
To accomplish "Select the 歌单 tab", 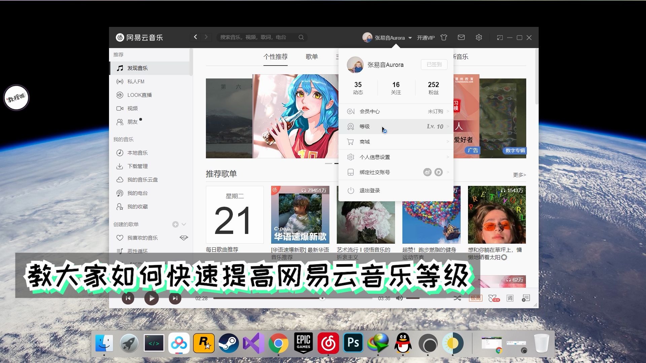I will point(312,56).
